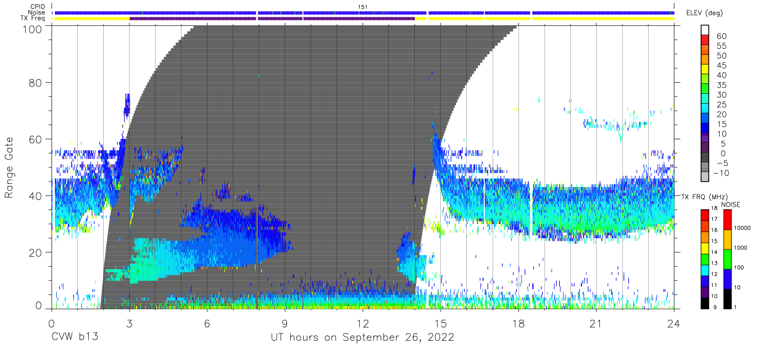Pick the cyan swatch between 20 and 25 ELEV

pyautogui.click(x=706, y=109)
